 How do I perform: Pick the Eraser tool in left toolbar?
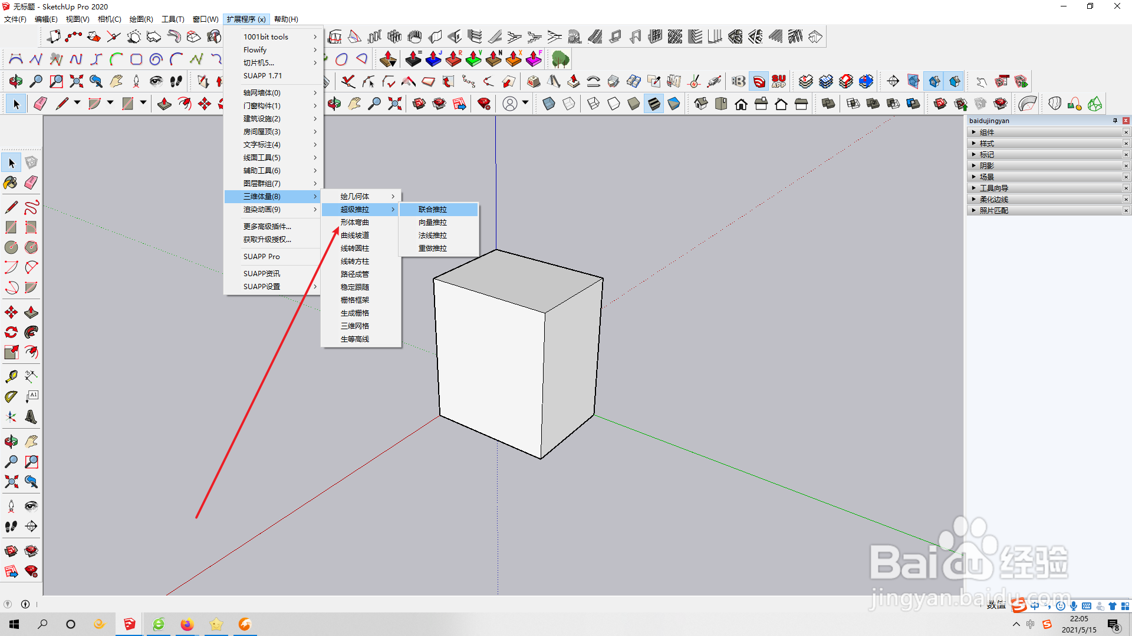tap(31, 183)
